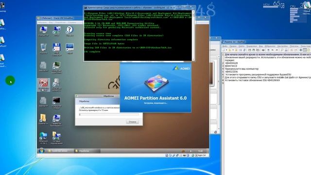This screenshot has width=311, height=175.
Task: Open the dropdown arrow next to AkelPad Open icon
Action: tap(233, 50)
